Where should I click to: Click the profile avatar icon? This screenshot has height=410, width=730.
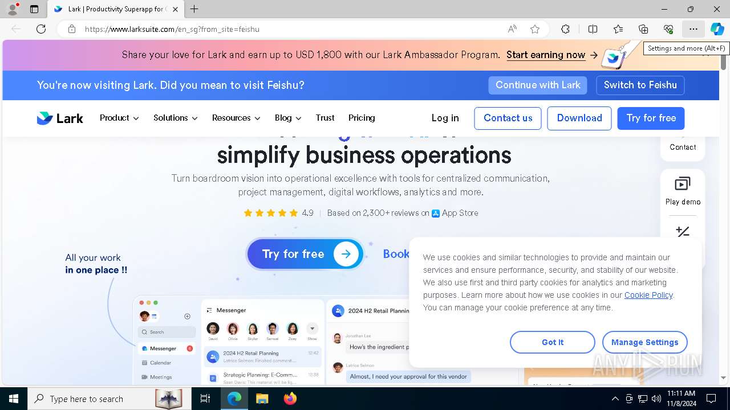(12, 9)
